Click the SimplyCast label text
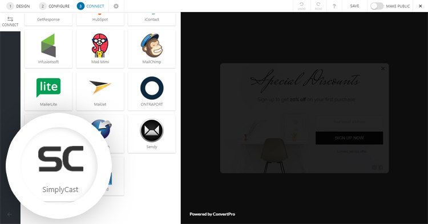The height and width of the screenshot is (224, 428). 60,190
